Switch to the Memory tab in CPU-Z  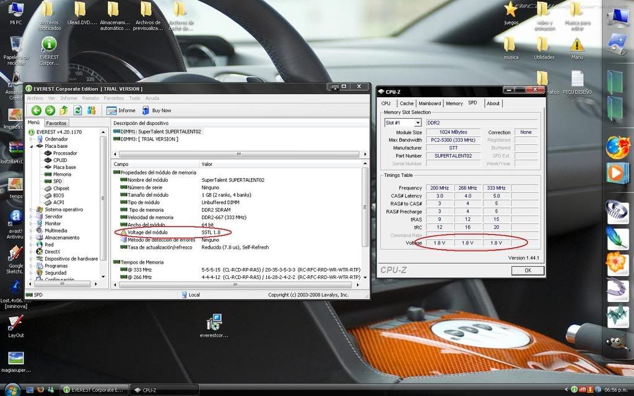point(454,103)
